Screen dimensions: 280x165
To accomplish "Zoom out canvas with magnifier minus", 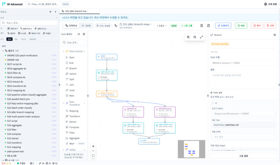I will pos(195,37).
